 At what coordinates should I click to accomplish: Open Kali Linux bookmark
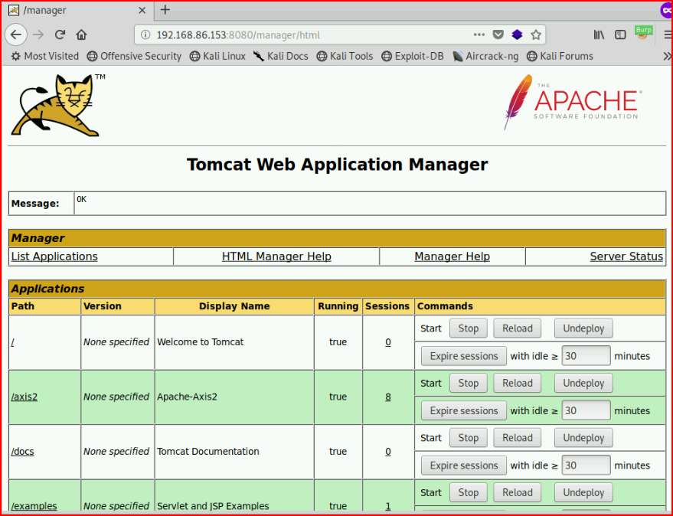[217, 56]
